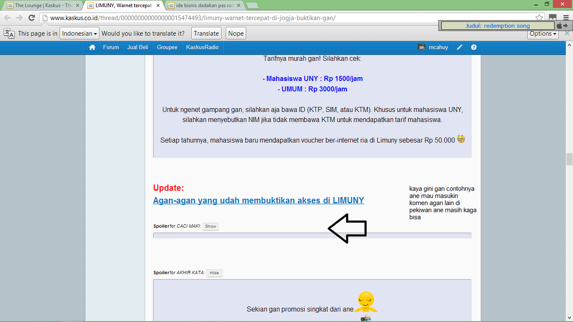Click the mcahuy user avatar thumbnail

tap(422, 47)
